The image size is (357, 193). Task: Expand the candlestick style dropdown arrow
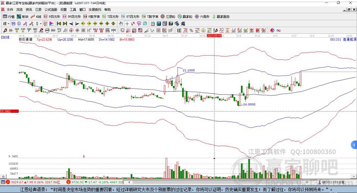pos(41,24)
